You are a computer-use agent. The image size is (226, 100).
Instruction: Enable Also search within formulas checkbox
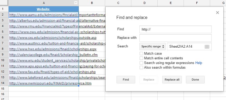141,68
